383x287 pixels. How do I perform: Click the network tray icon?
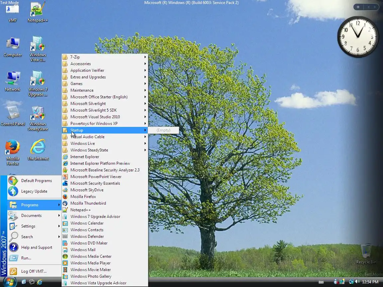coord(351,282)
